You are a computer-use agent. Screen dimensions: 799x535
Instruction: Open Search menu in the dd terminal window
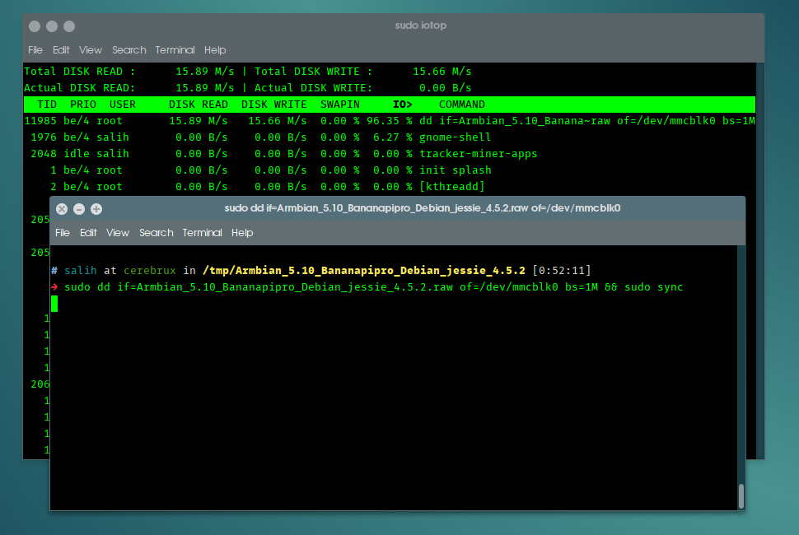(156, 233)
